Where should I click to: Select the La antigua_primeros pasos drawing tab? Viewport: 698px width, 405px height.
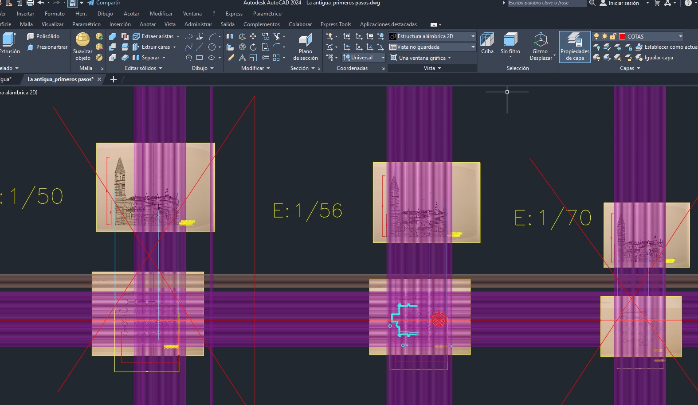pyautogui.click(x=60, y=79)
